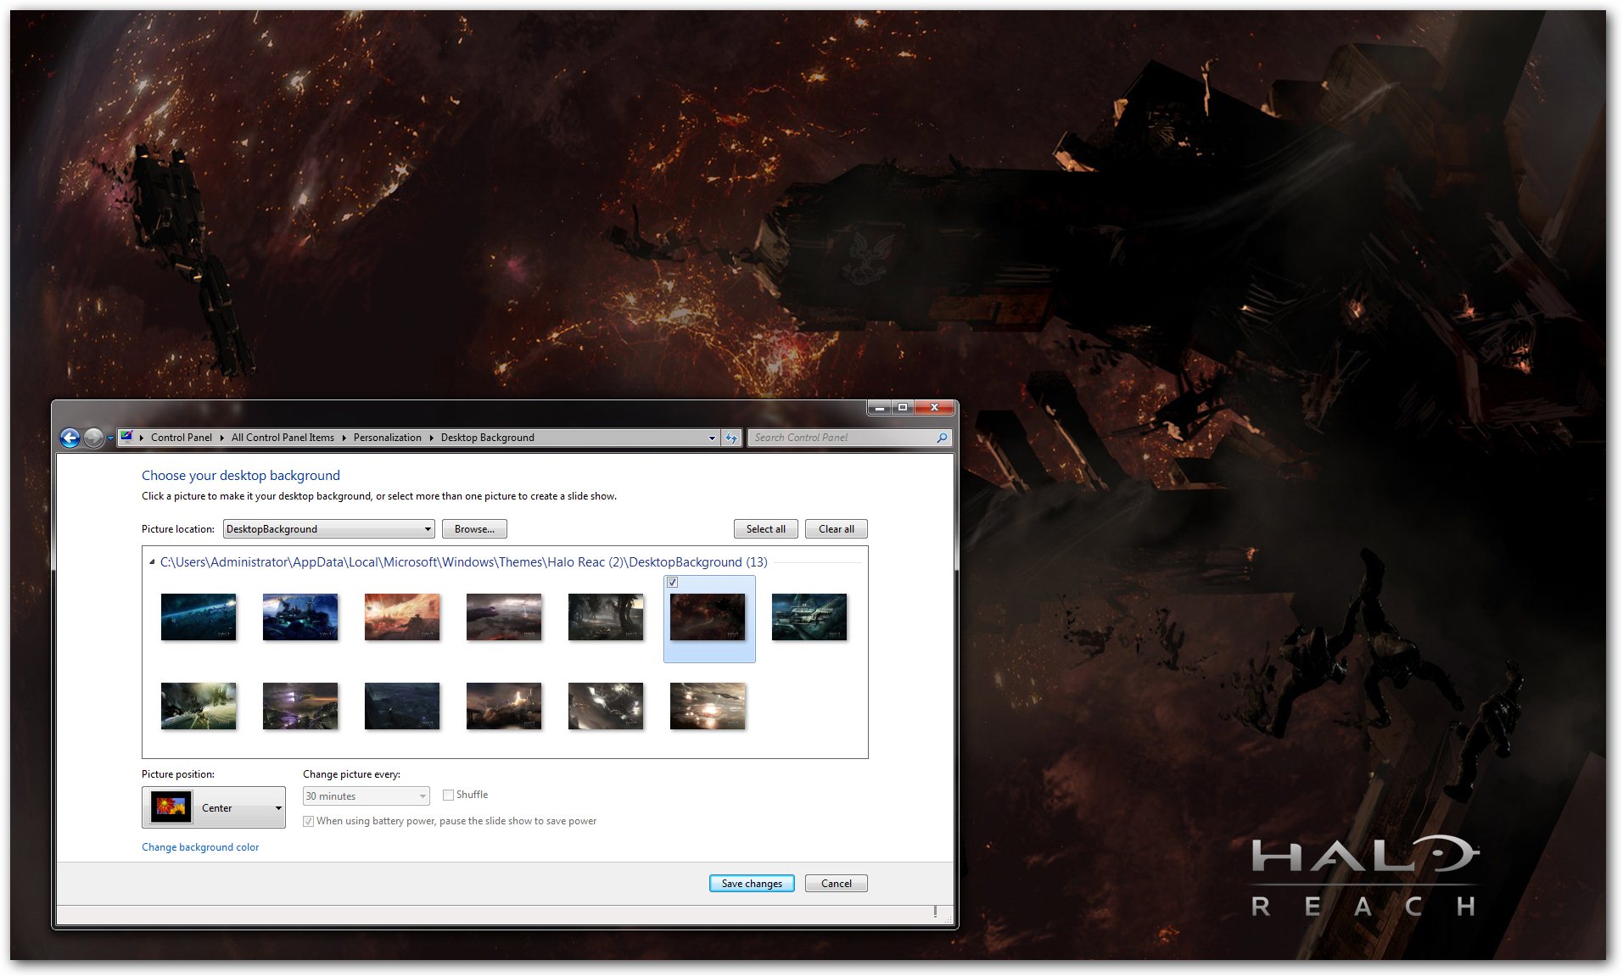Uncheck the selected dark red space wallpaper checkbox

pos(672,583)
